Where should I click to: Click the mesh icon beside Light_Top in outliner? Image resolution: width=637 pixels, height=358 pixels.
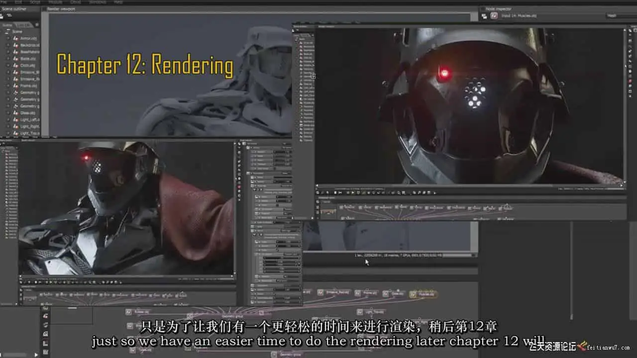(16, 133)
